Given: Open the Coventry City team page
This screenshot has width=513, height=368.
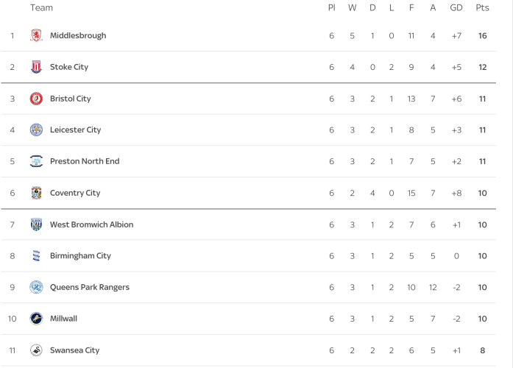Looking at the screenshot, I should (75, 193).
